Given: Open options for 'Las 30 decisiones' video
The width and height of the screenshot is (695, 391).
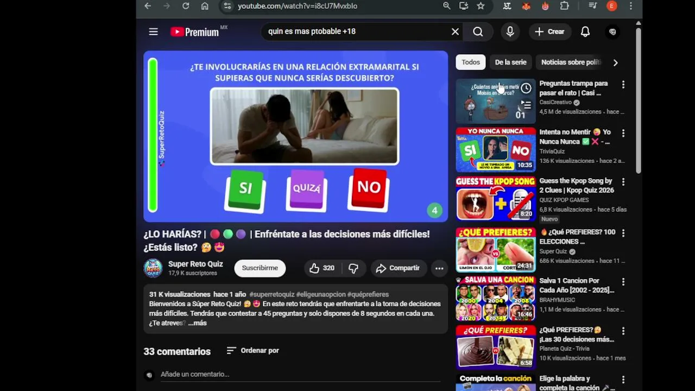Looking at the screenshot, I should tap(623, 331).
